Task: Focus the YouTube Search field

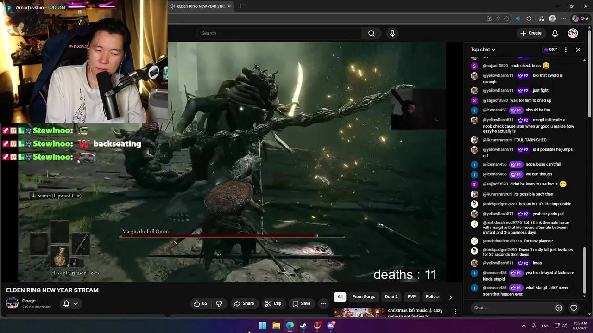Action: click(279, 33)
